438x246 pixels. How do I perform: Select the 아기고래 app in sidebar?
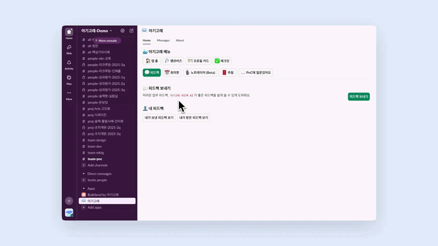click(x=107, y=201)
